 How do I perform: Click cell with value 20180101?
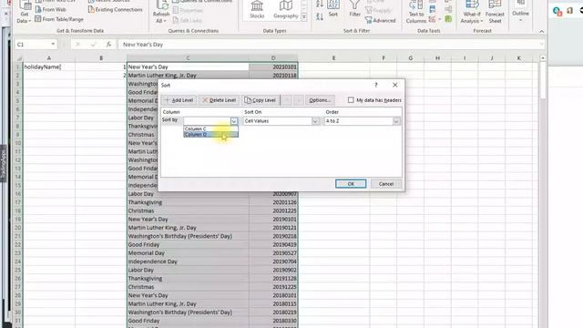click(x=273, y=295)
